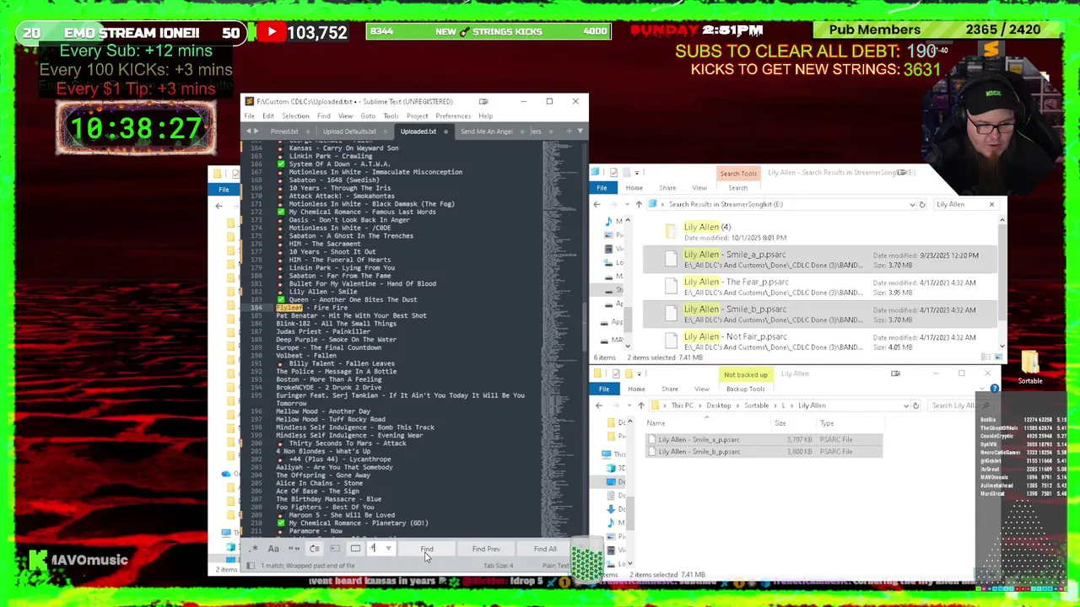Select Lily Allen - Smile_b_p.psarc in folder
Screen dimensions: 1080x607
point(764,452)
